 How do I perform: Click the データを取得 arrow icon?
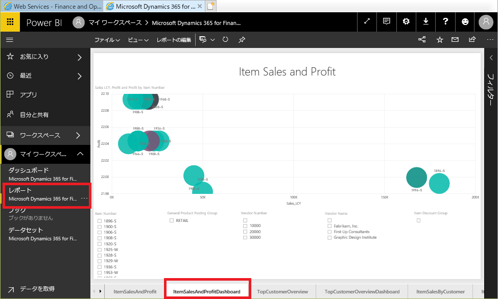click(11, 289)
